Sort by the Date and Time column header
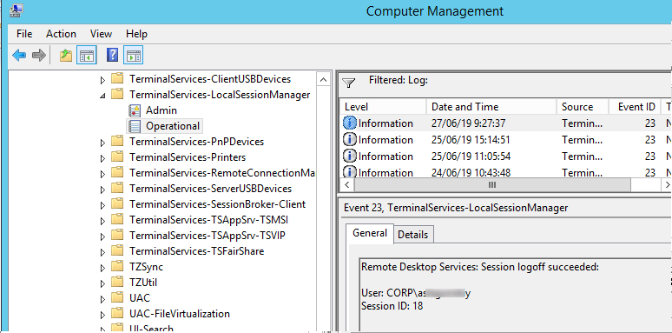This screenshot has width=672, height=333. (491, 107)
